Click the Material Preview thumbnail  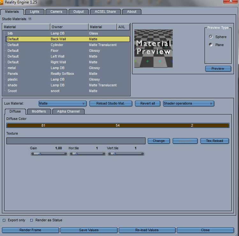click(153, 48)
